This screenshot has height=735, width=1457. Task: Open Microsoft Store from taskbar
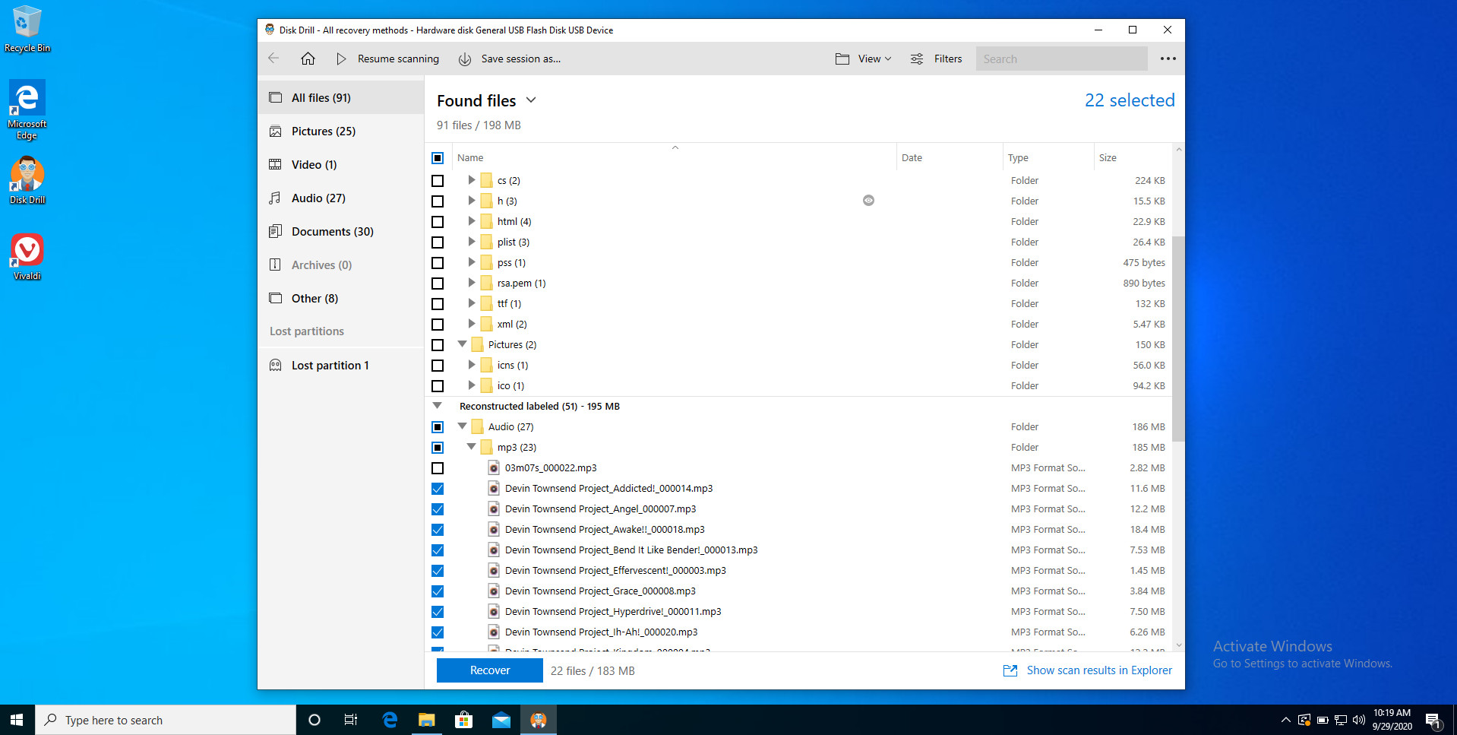463,720
